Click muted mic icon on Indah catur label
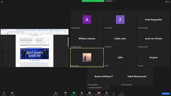This screenshot has width=171, height=96. point(105,47)
